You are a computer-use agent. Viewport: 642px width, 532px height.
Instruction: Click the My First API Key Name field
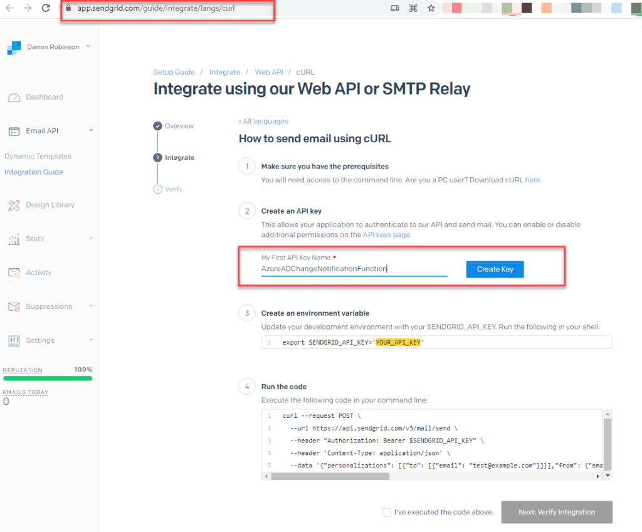(354, 269)
